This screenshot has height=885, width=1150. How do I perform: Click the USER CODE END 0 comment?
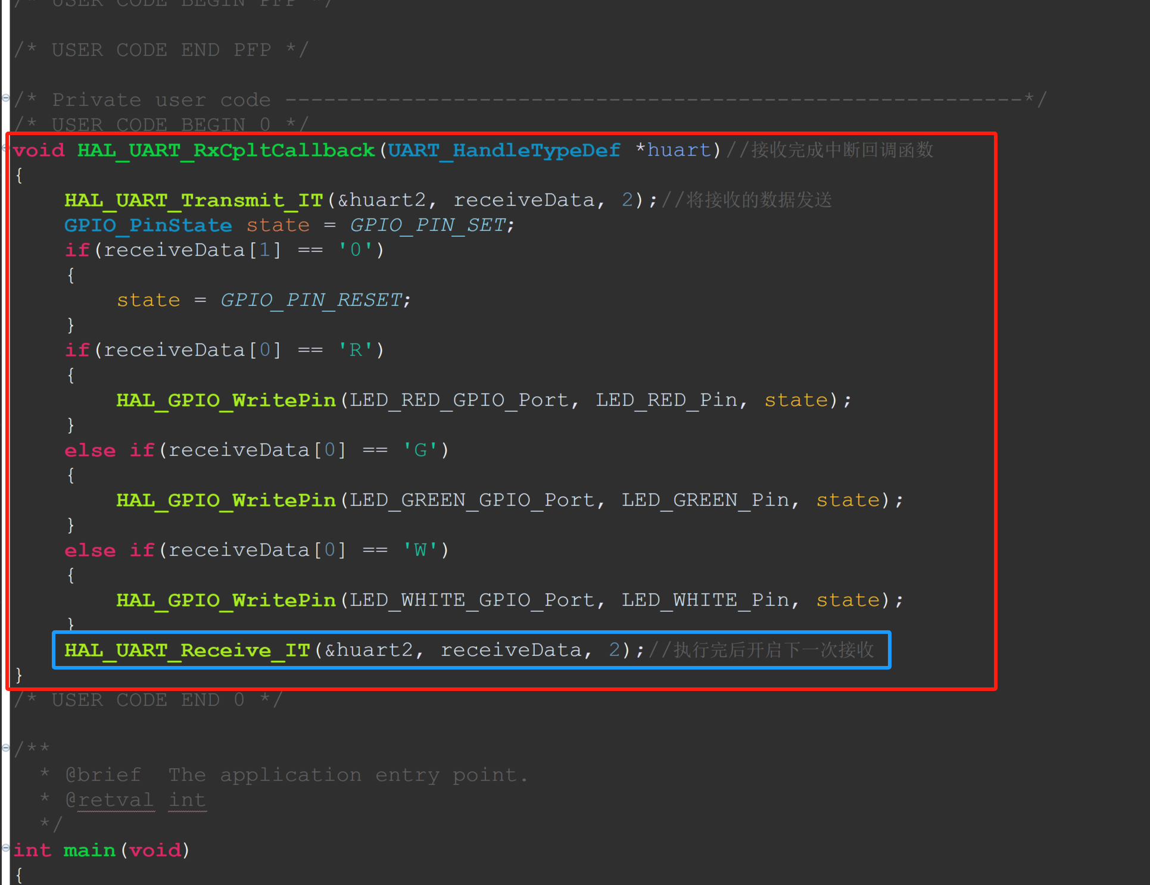pyautogui.click(x=149, y=699)
